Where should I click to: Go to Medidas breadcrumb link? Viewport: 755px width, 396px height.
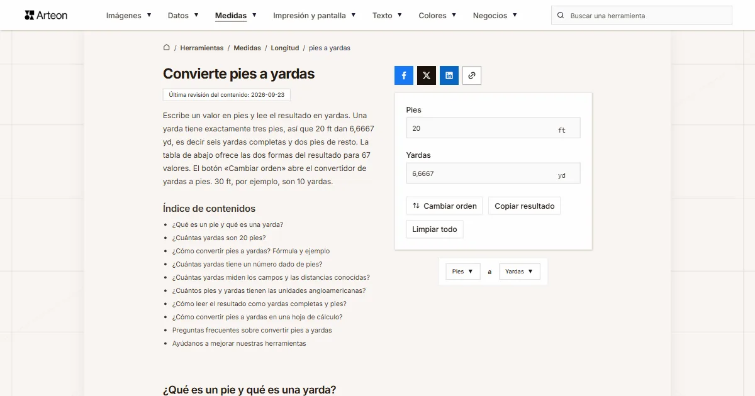click(247, 48)
